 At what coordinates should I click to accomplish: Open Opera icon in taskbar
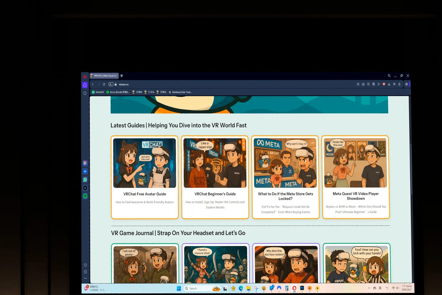[294, 288]
